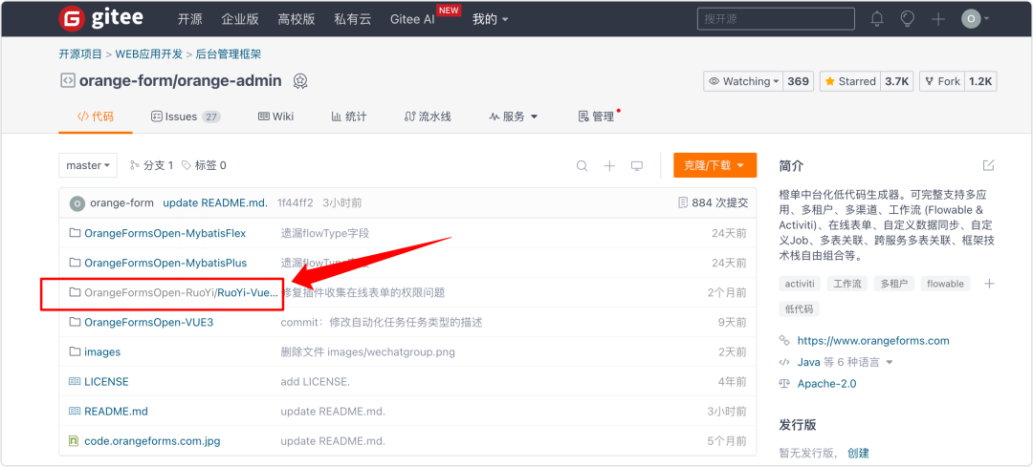
Task: Open the user avatar menu
Action: [976, 19]
